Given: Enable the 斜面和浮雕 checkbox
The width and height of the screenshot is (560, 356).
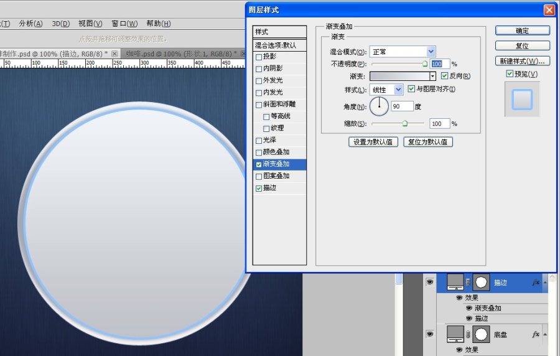Looking at the screenshot, I should click(259, 105).
